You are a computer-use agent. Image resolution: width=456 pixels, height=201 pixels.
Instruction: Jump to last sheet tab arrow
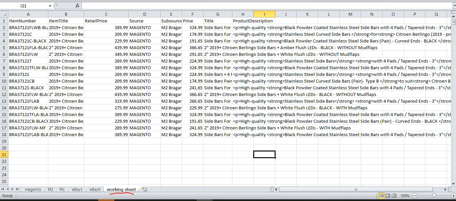(x=18, y=189)
